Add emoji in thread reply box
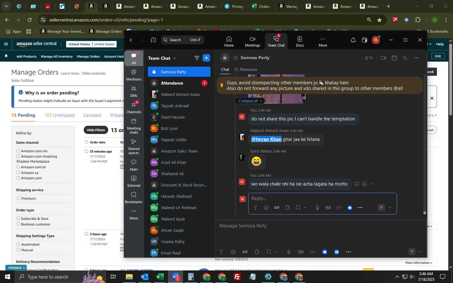Image resolution: width=453 pixels, height=283 pixels. coord(266,208)
